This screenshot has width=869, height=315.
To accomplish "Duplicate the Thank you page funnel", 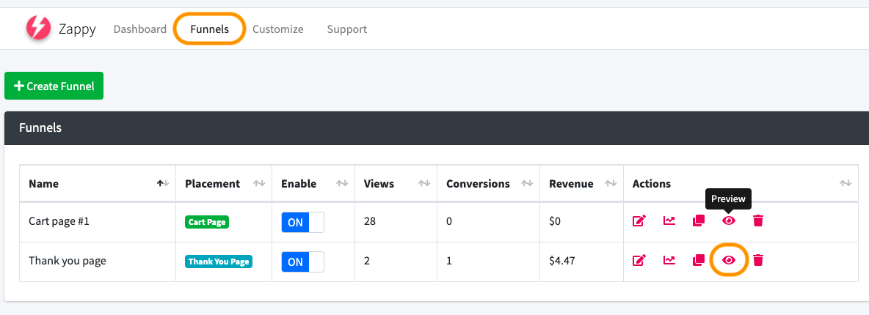I will (x=699, y=260).
